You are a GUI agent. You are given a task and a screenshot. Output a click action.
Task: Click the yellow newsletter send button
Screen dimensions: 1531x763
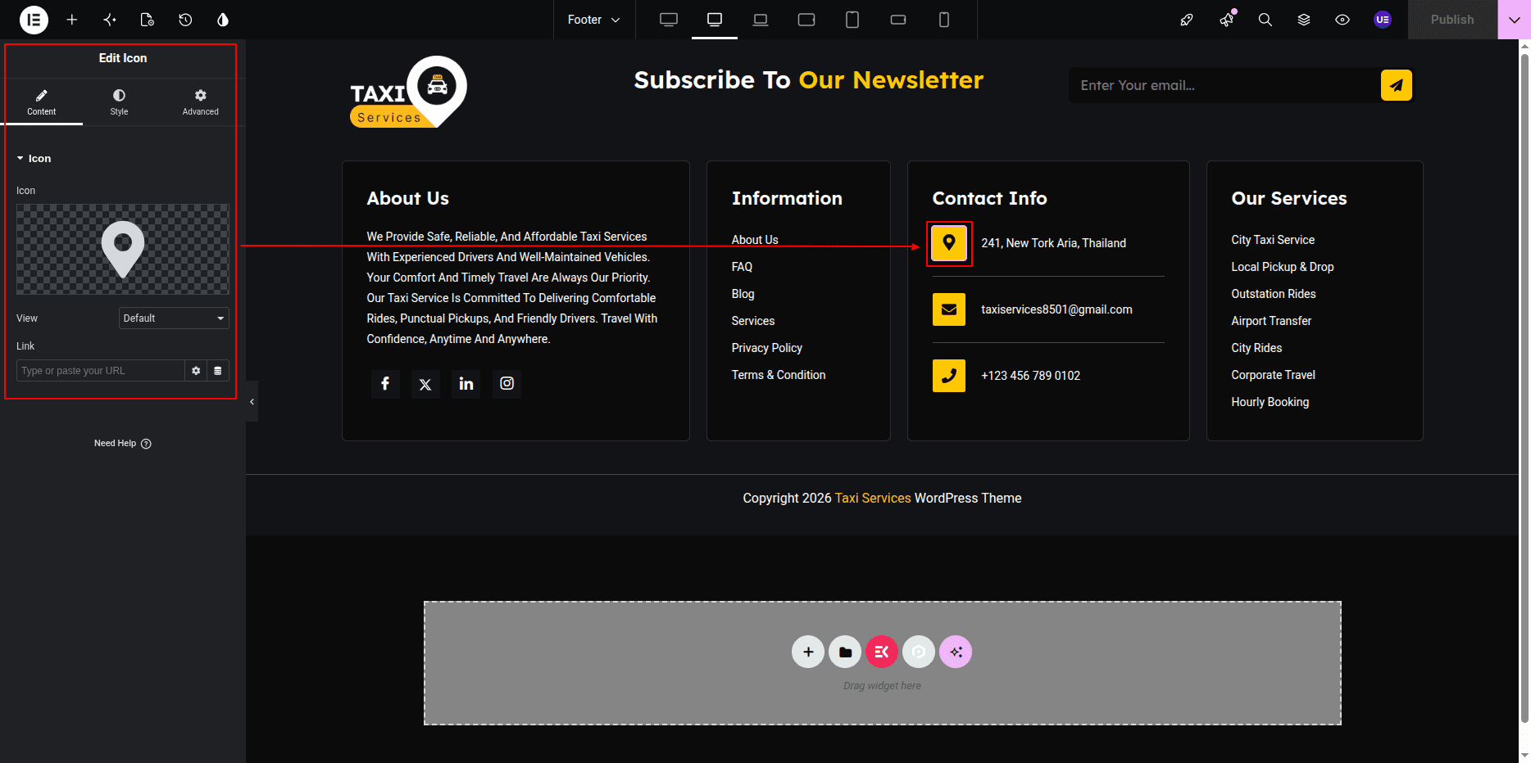pyautogui.click(x=1397, y=85)
